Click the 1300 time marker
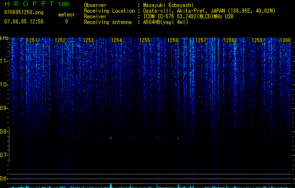Image resolution: width=295 pixels, height=188 pixels. tap(286, 40)
